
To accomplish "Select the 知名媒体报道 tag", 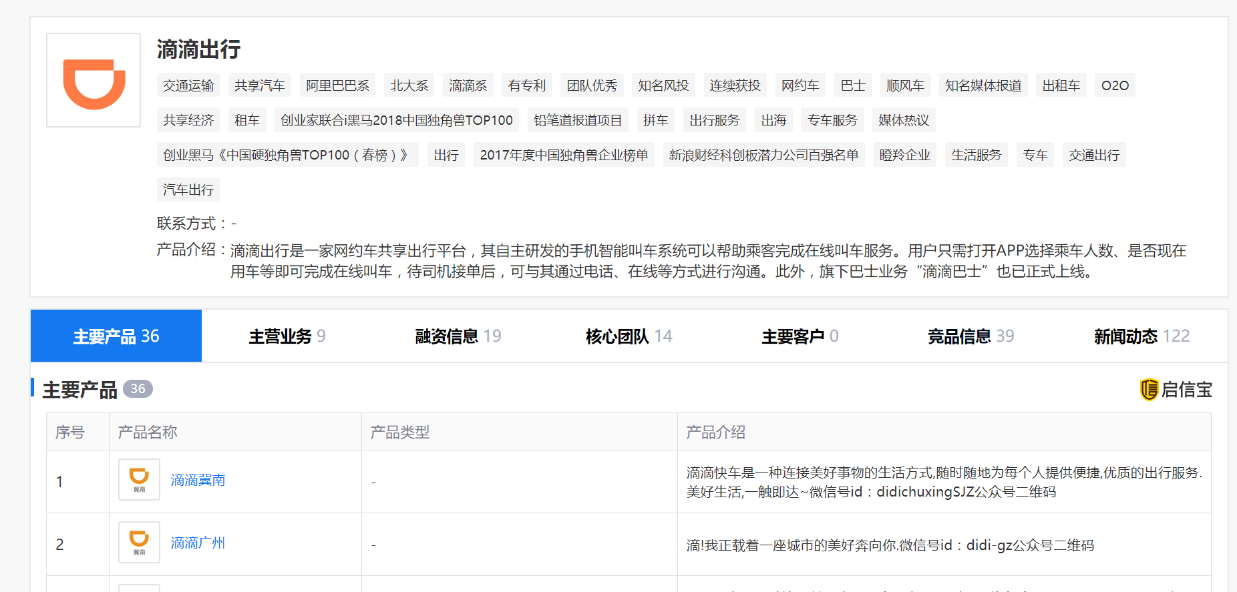I will (983, 85).
